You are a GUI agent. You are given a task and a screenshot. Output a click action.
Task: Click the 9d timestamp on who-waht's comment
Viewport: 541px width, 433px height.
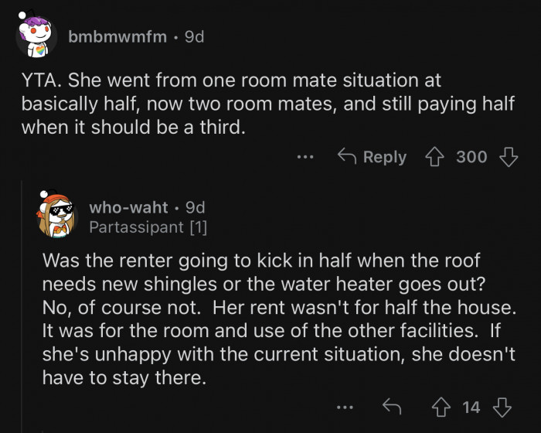point(196,207)
